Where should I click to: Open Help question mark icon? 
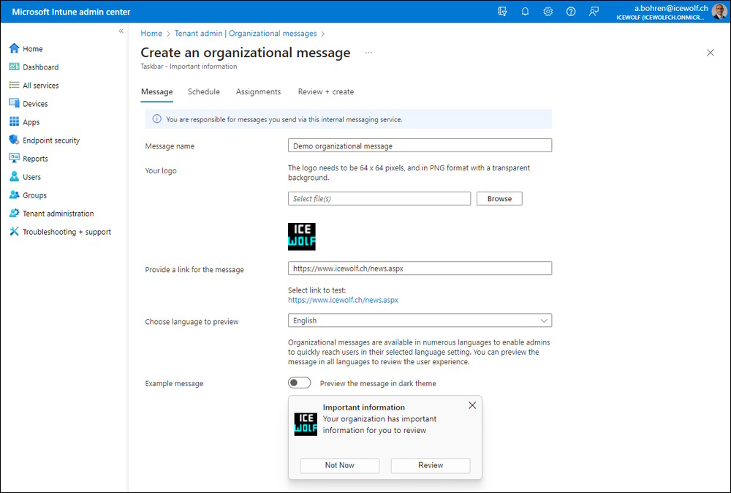coord(571,12)
